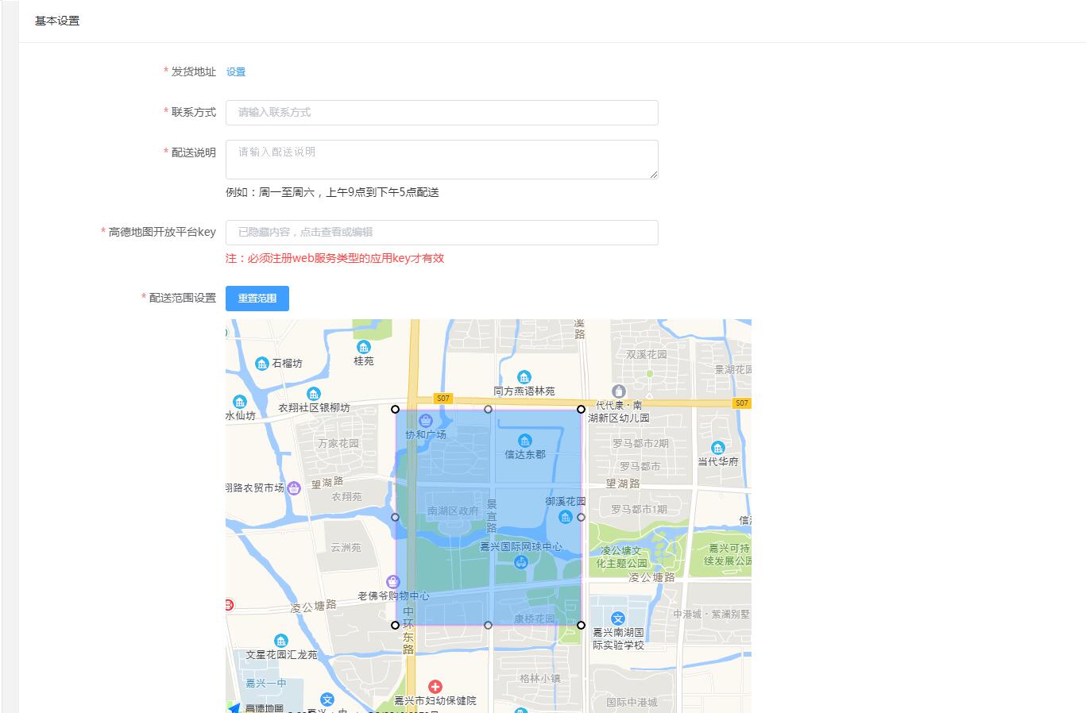This screenshot has height=713, width=1086.
Task: Click top edge midpoint handle of polygon
Action: tap(488, 410)
